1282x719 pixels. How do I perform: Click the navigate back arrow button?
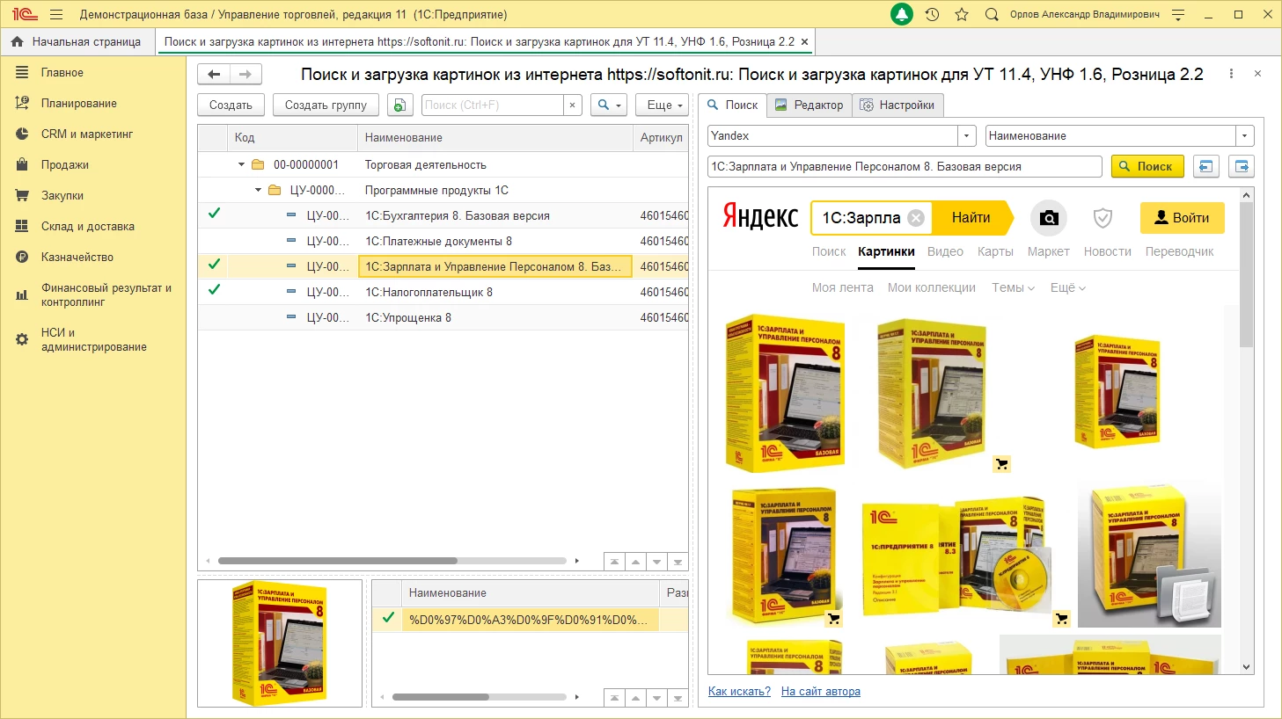tap(214, 75)
